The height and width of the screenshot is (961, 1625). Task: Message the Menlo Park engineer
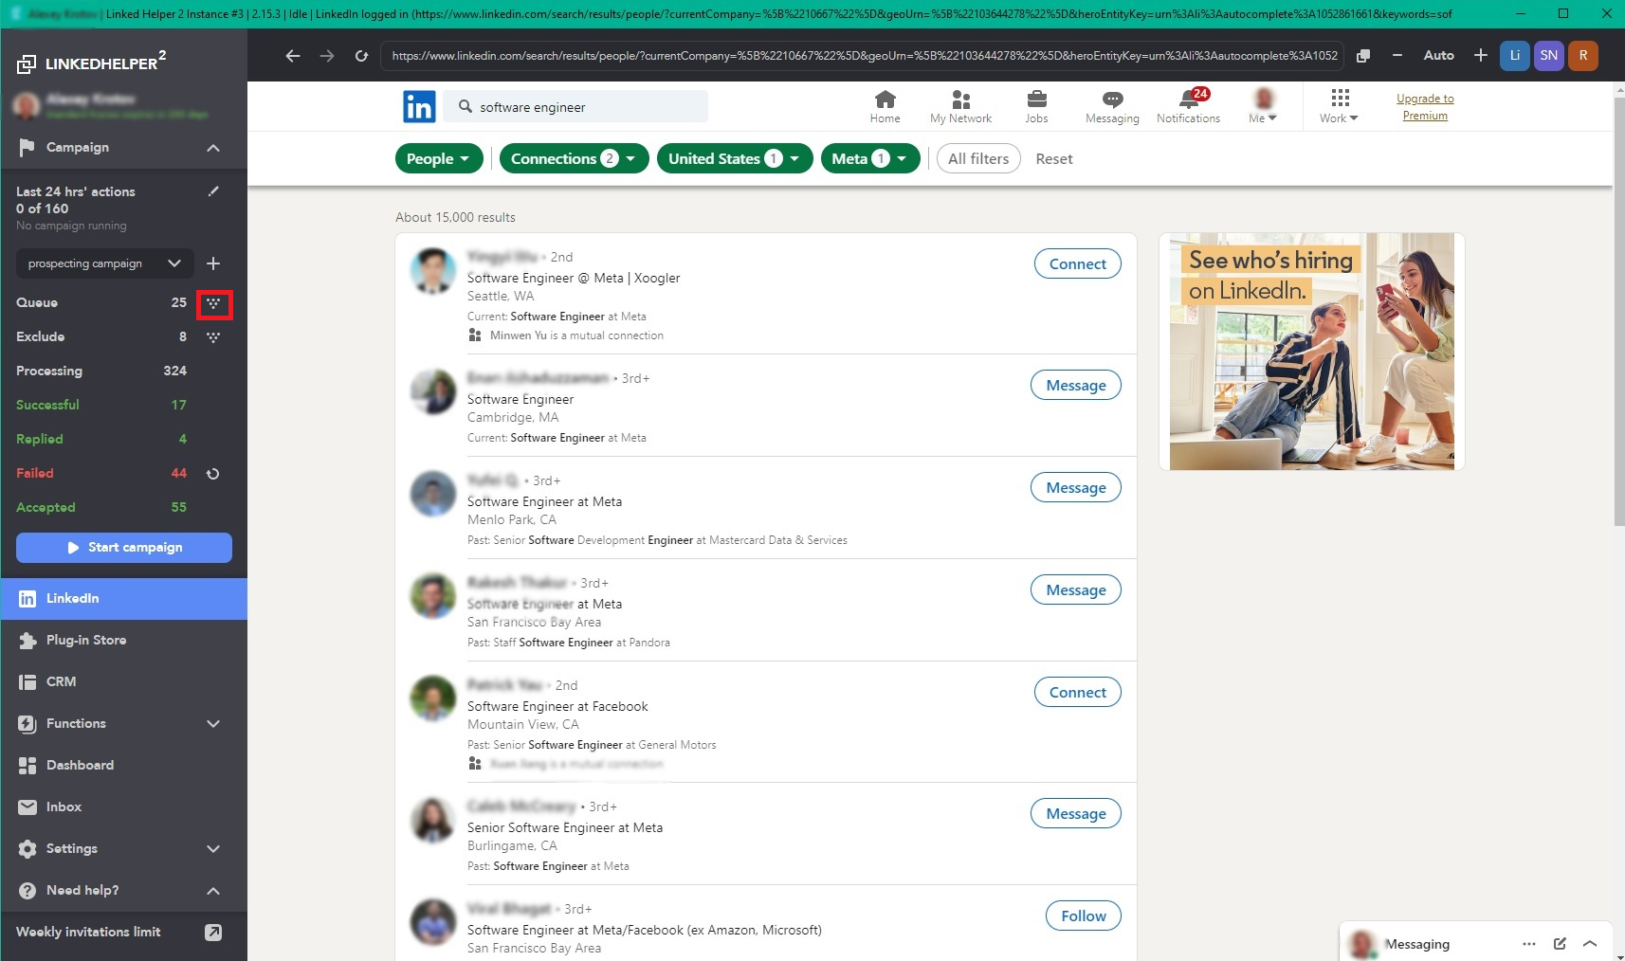(1076, 487)
